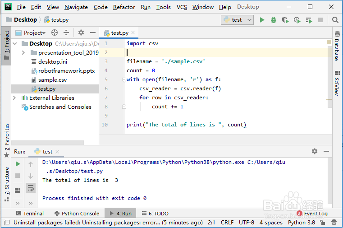The width and height of the screenshot is (343, 228).
Task: Open the Navigate menu
Action: (76, 7)
